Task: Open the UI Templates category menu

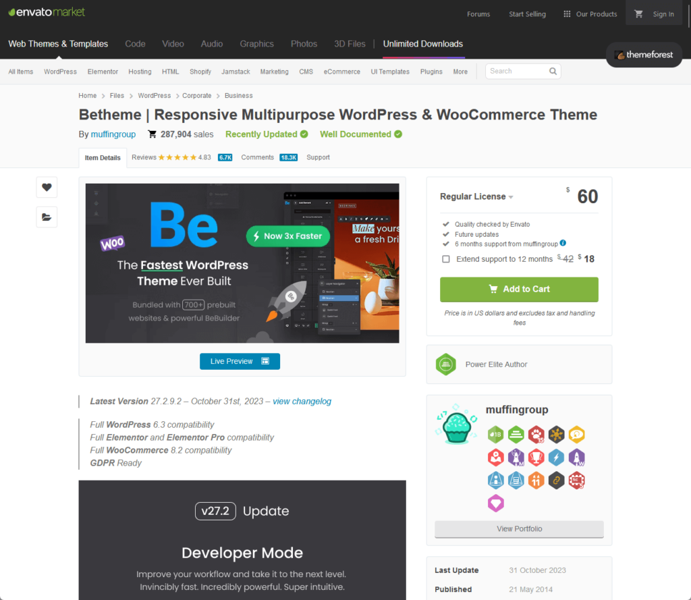Action: tap(390, 72)
